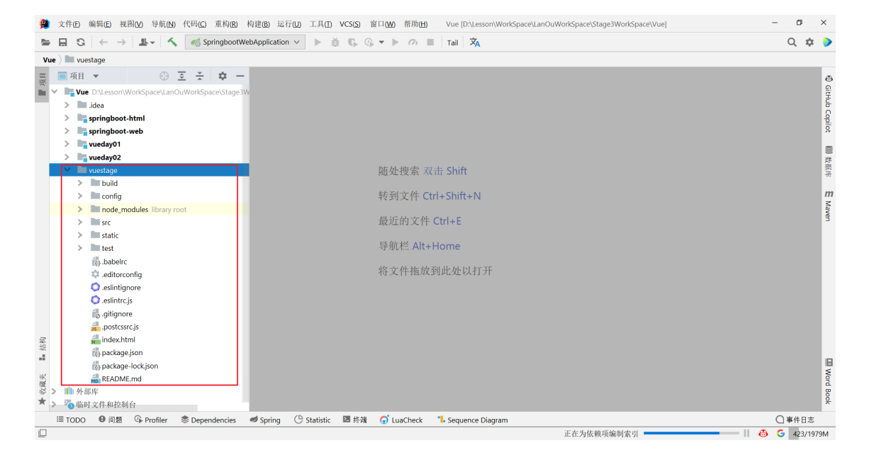
Task: Open SpringbootWebApplication run configuration dropdown
Action: tap(245, 43)
